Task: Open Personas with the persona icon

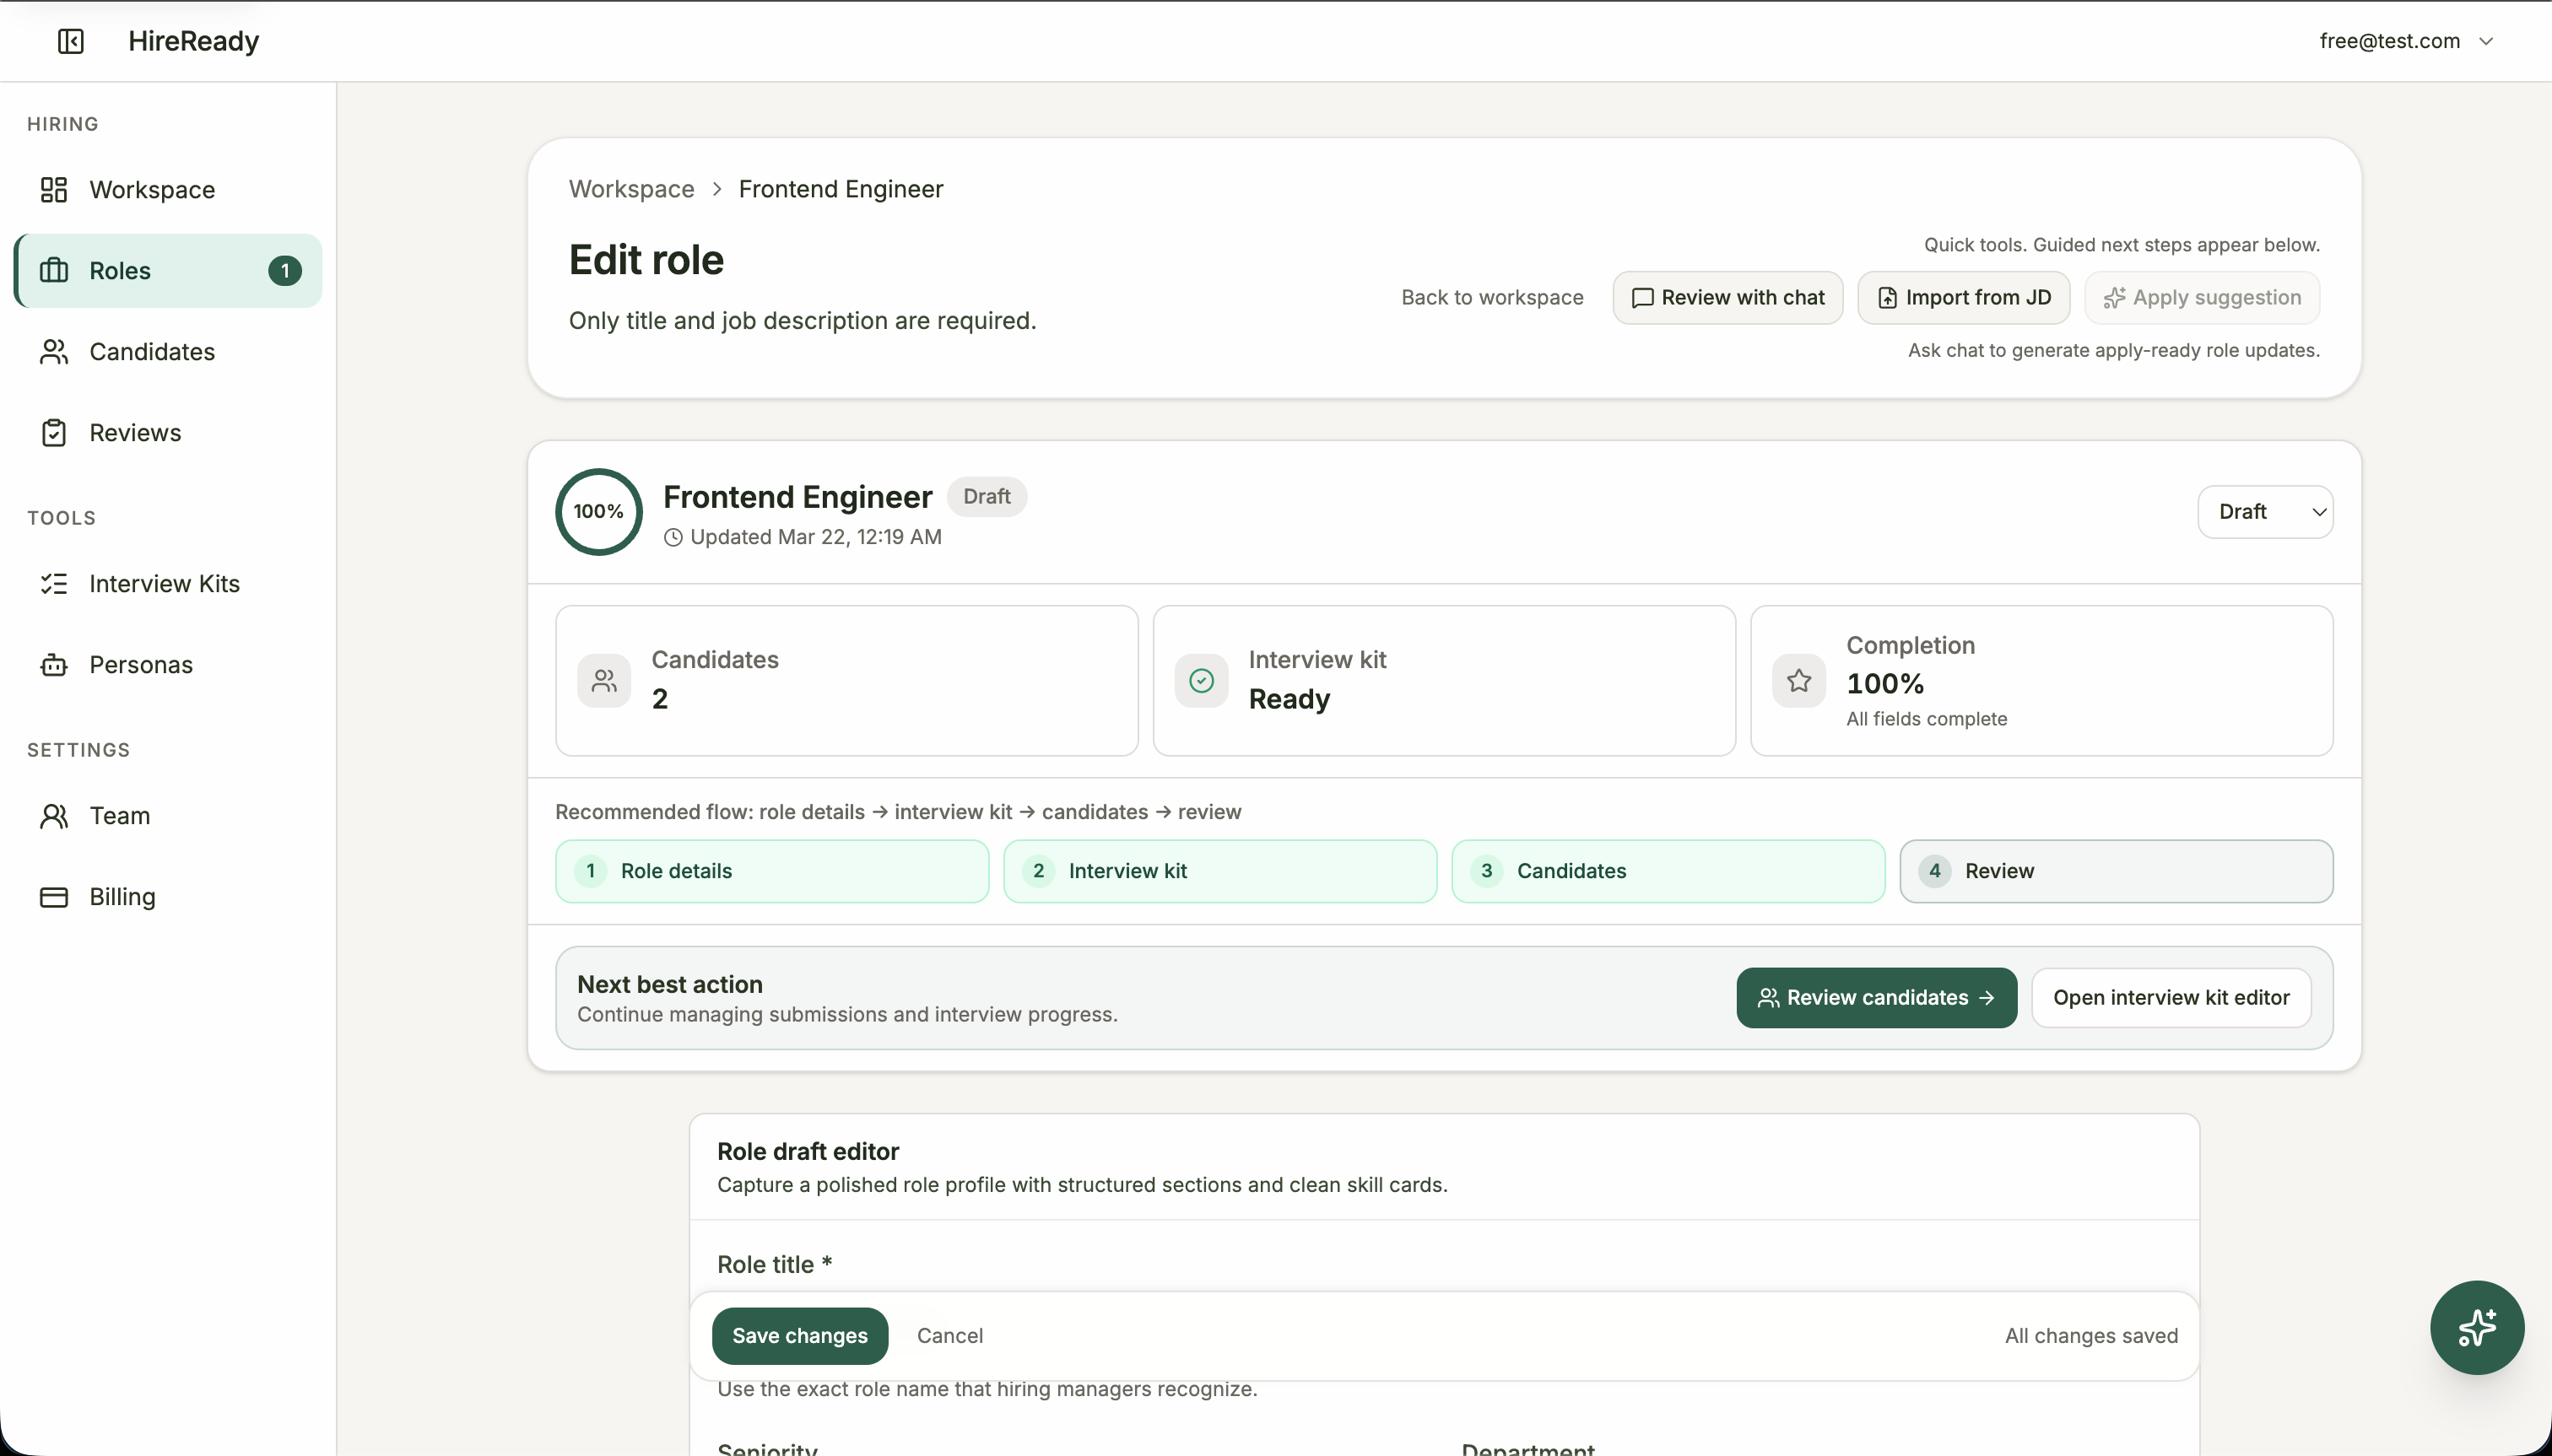Action: (x=55, y=664)
